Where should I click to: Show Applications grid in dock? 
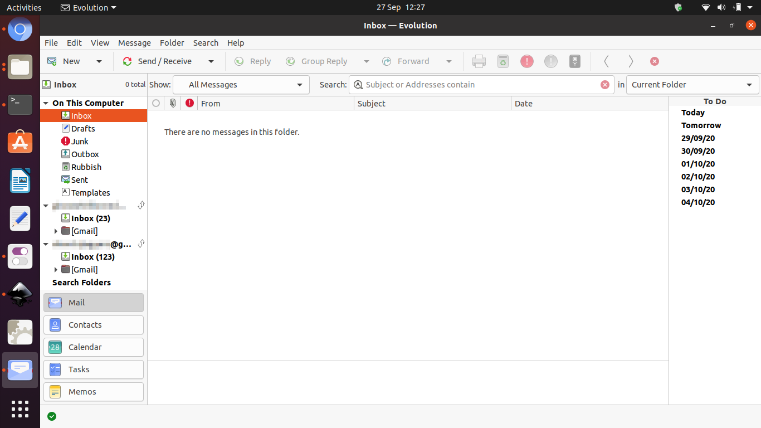(20, 408)
